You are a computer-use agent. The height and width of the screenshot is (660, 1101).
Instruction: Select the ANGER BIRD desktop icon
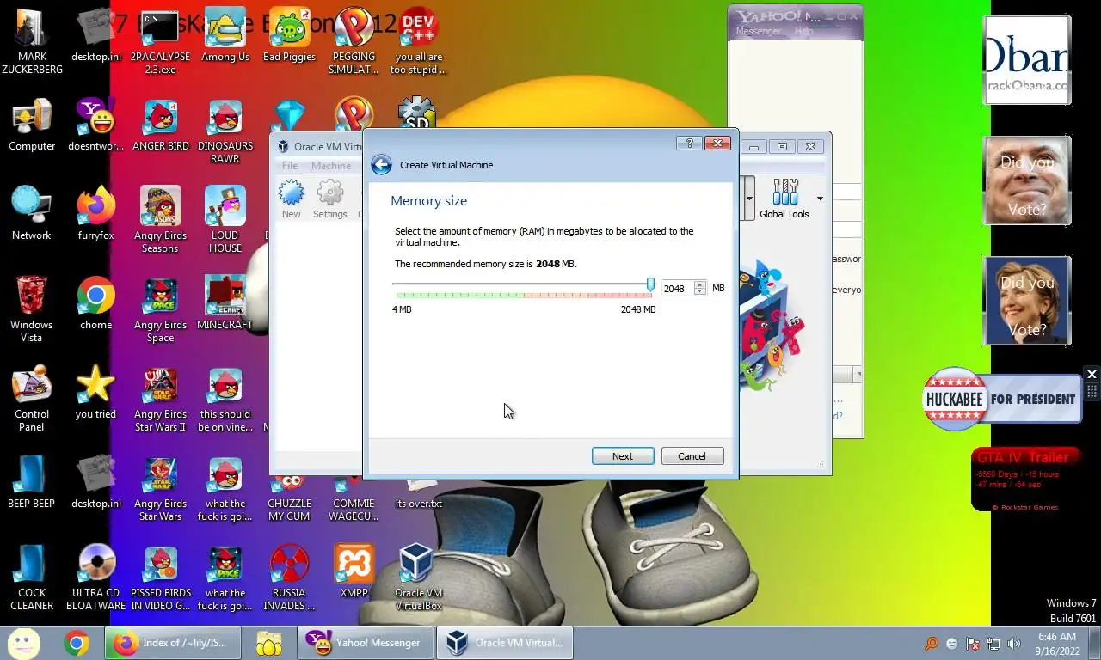(x=160, y=126)
